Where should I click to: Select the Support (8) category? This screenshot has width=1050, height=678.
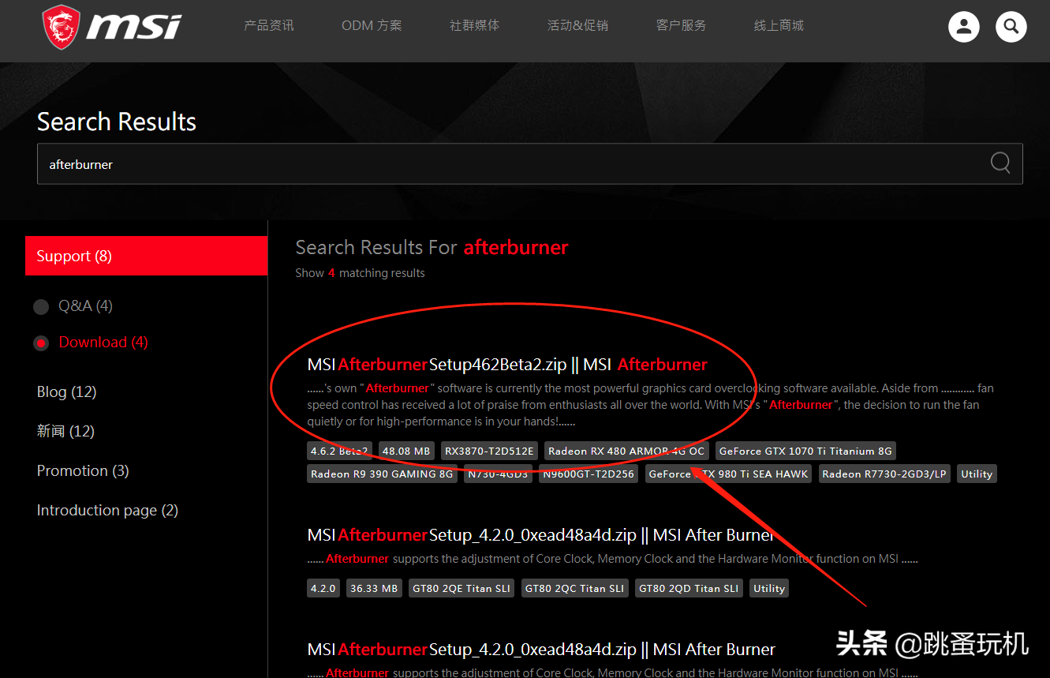pyautogui.click(x=147, y=256)
